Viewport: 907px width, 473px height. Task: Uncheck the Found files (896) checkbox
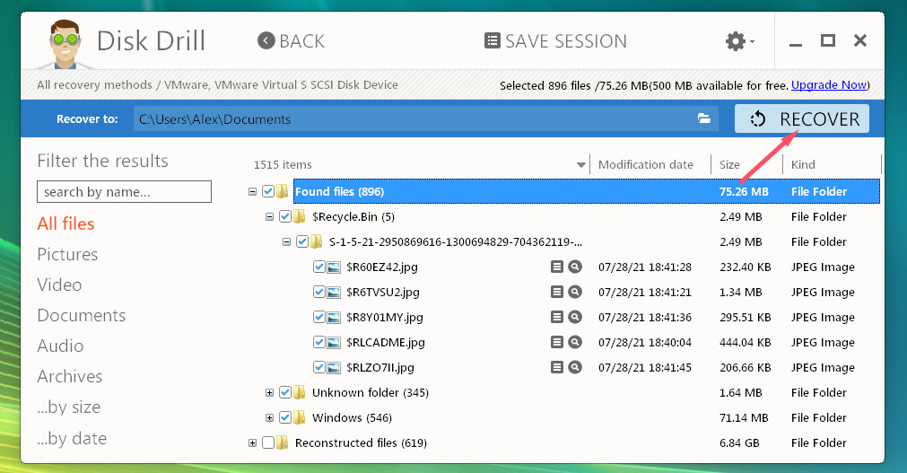tap(268, 191)
